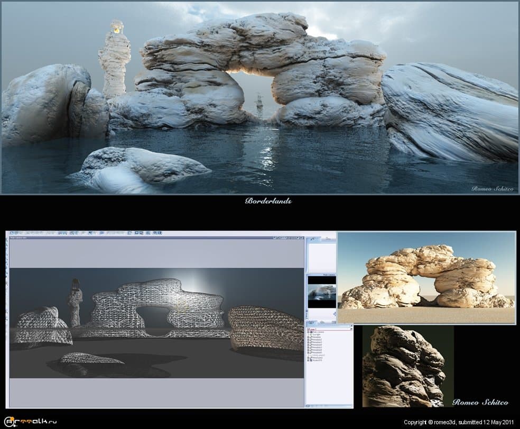
Task: Click the first icon in the top toolbar
Action: point(12,233)
